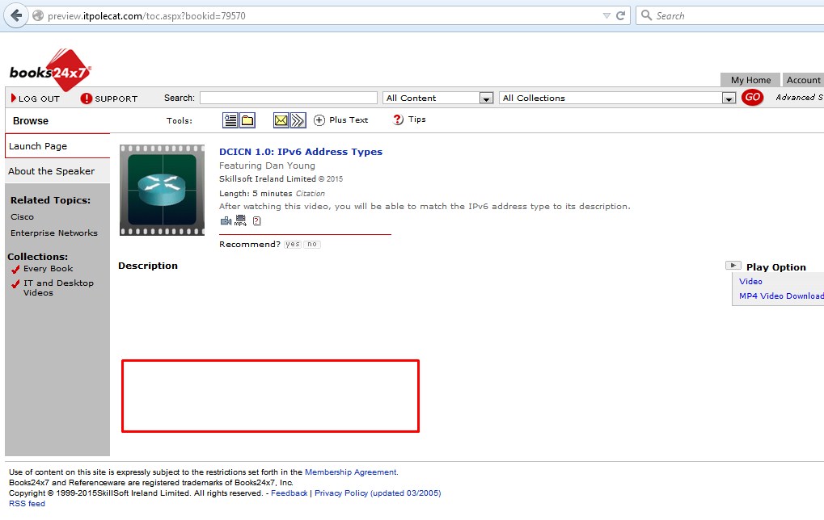Click the video camera icon
This screenshot has height=520, width=824.
(226, 221)
